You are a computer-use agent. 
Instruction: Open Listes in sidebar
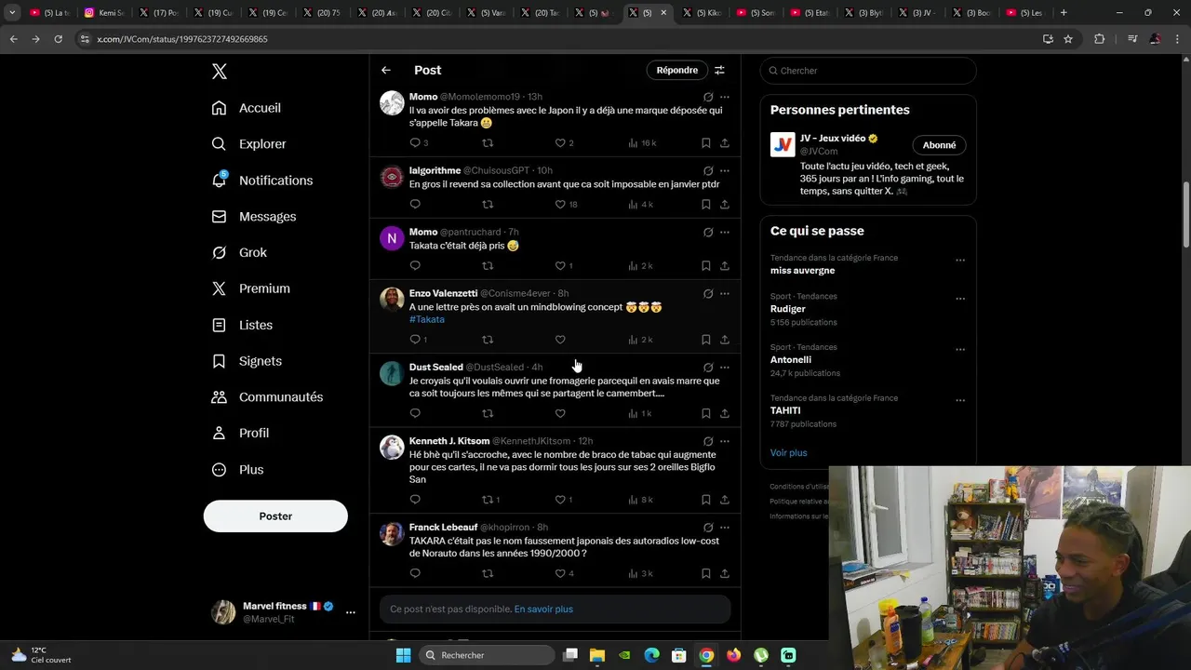click(242, 325)
